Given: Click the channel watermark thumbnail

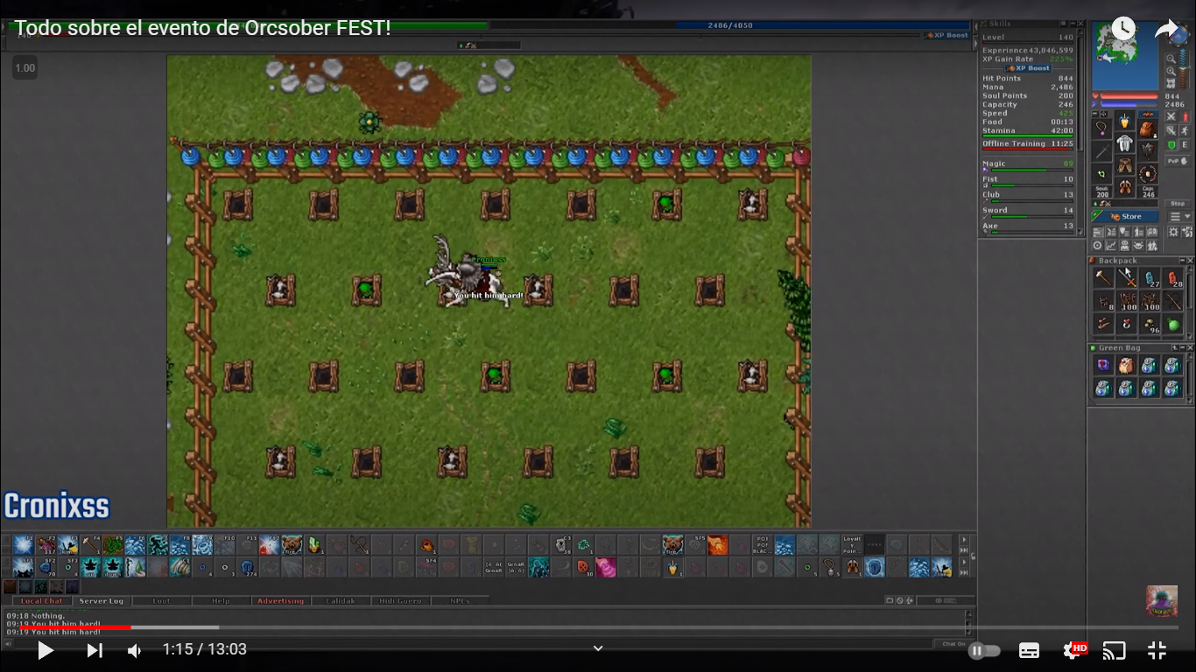Looking at the screenshot, I should [1162, 601].
